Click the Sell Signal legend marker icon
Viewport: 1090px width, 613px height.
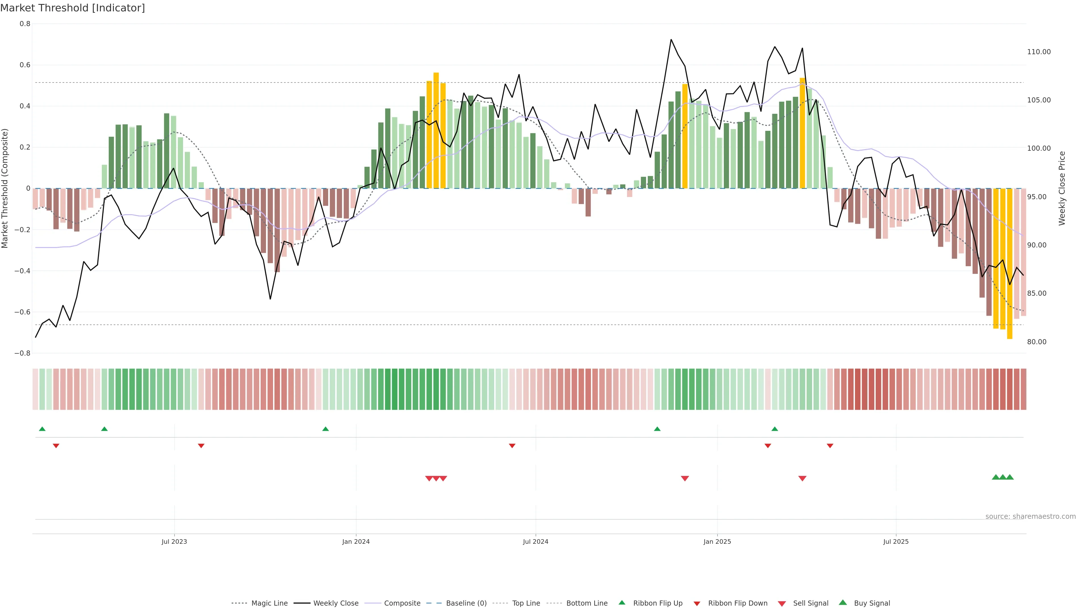point(782,603)
